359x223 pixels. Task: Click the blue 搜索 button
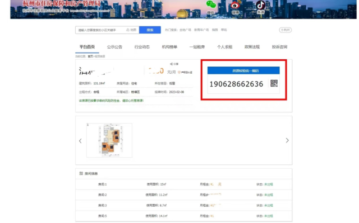click(x=150, y=30)
